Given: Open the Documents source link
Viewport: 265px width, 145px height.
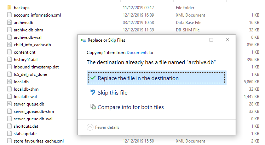Looking at the screenshot, I should click(137, 53).
